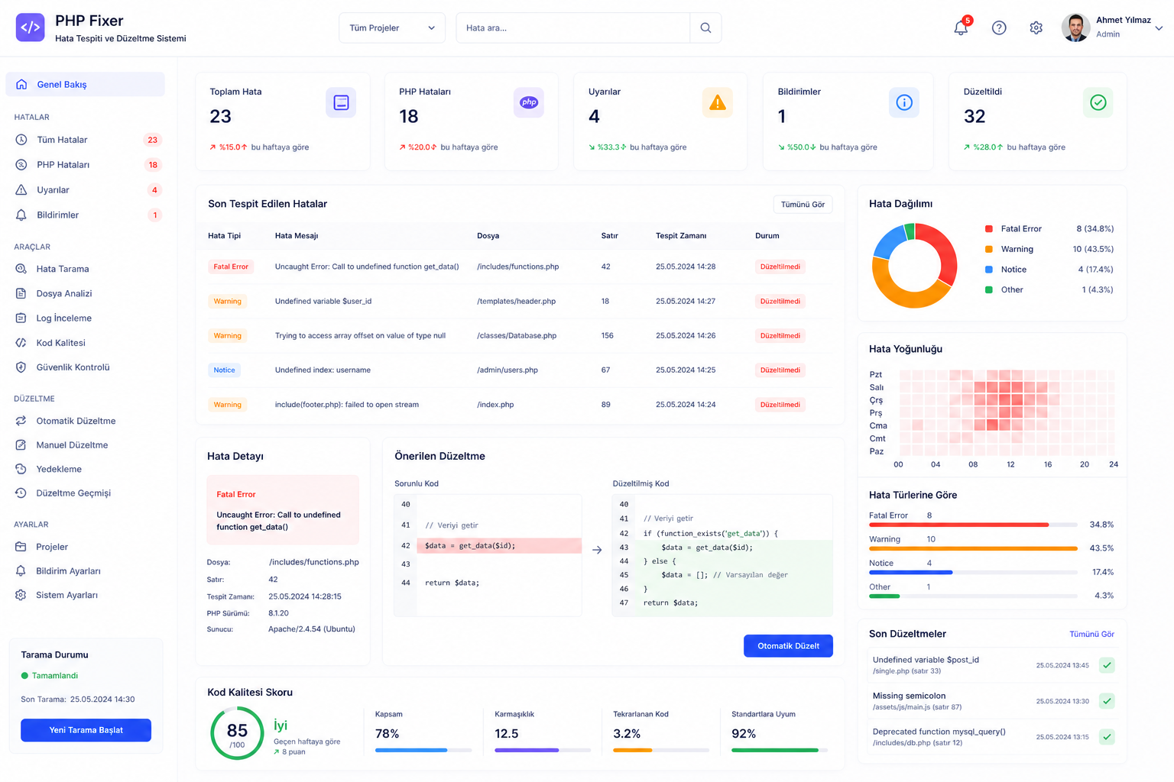Click the Hata Mesajı column header

click(297, 236)
